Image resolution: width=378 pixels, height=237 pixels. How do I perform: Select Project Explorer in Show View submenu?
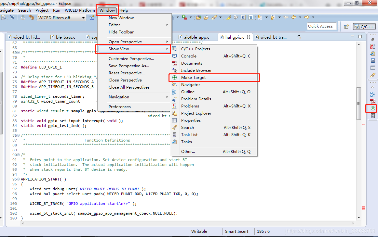(214, 113)
